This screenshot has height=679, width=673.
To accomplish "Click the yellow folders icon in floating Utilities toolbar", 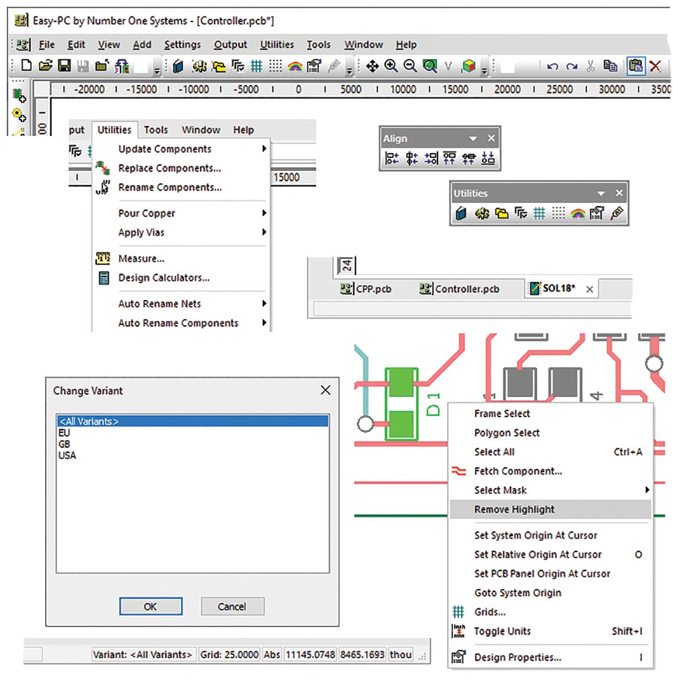I will pos(501,213).
